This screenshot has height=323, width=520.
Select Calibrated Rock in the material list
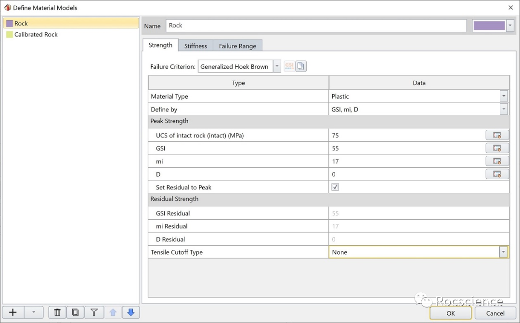[36, 35]
